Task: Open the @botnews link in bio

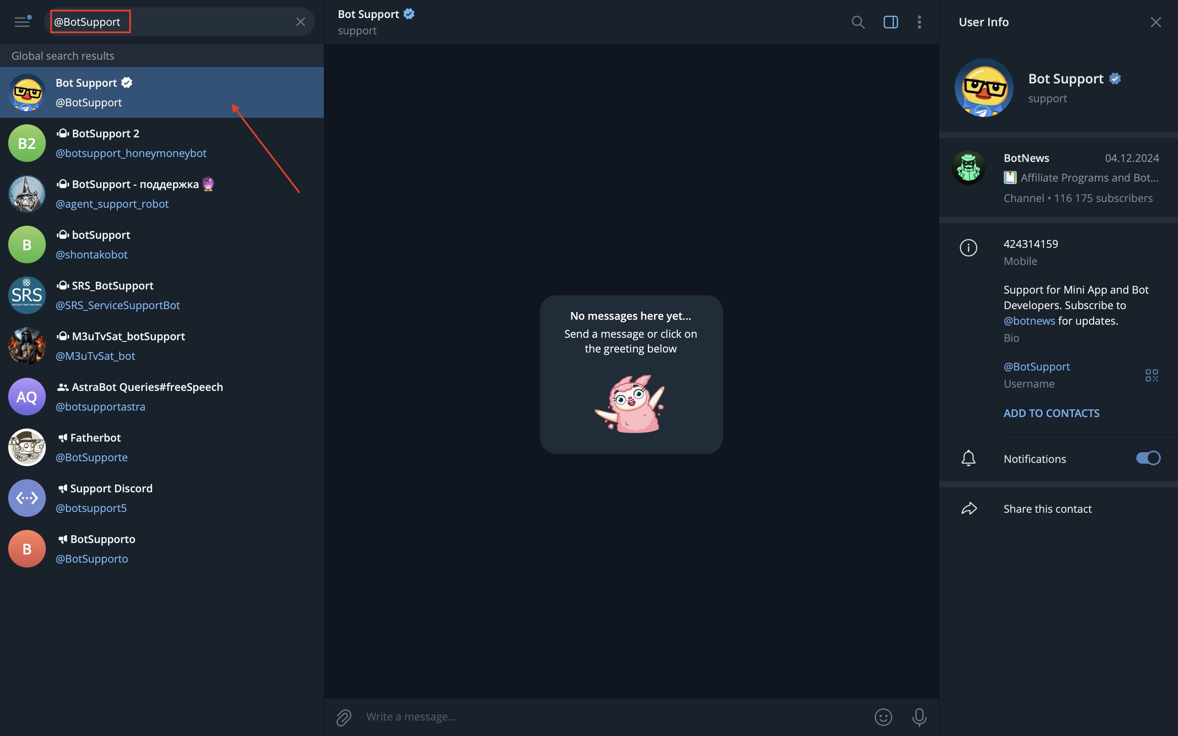Action: [x=1029, y=321]
